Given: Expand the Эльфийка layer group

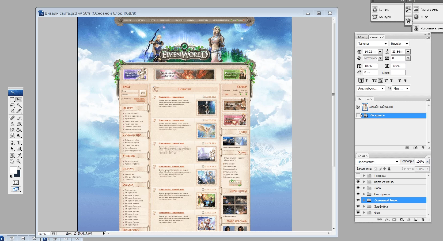Looking at the screenshot, I should [364, 206].
